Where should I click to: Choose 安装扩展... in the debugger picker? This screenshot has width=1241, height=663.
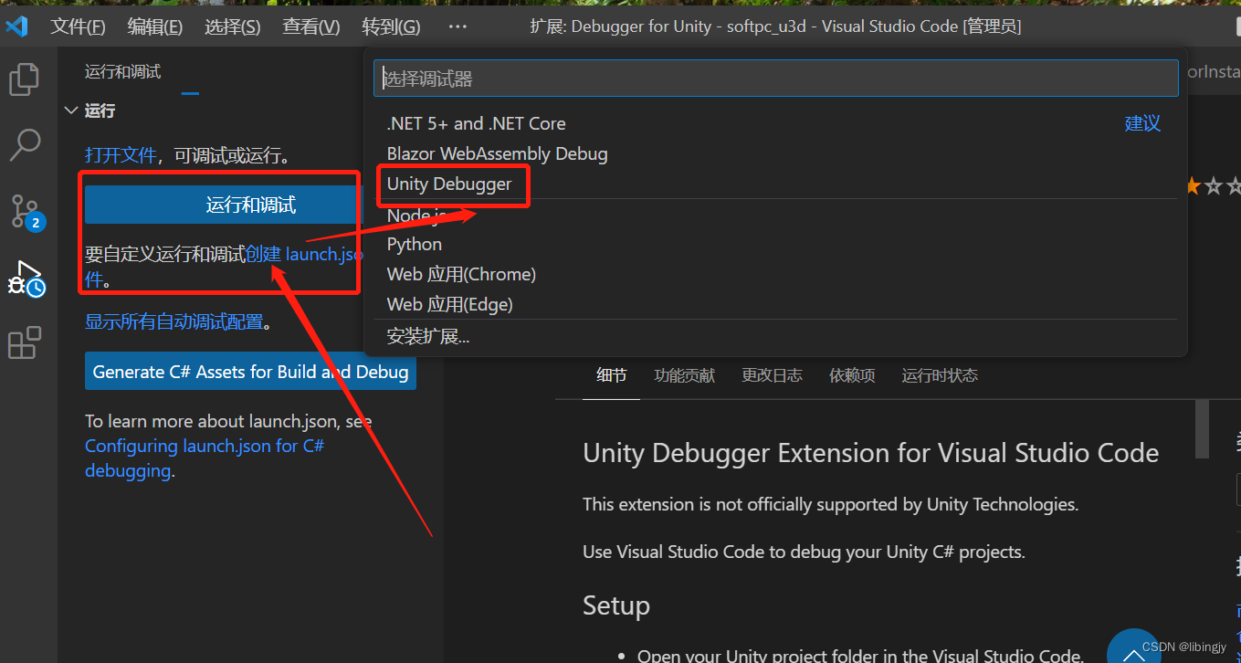(427, 335)
